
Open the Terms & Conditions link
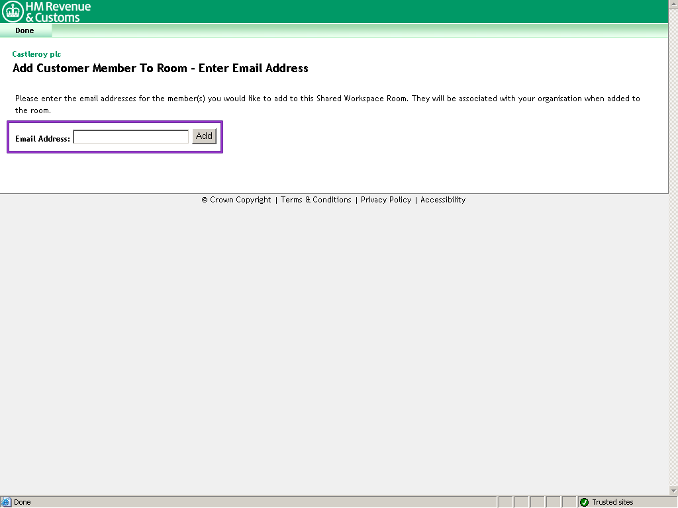316,200
